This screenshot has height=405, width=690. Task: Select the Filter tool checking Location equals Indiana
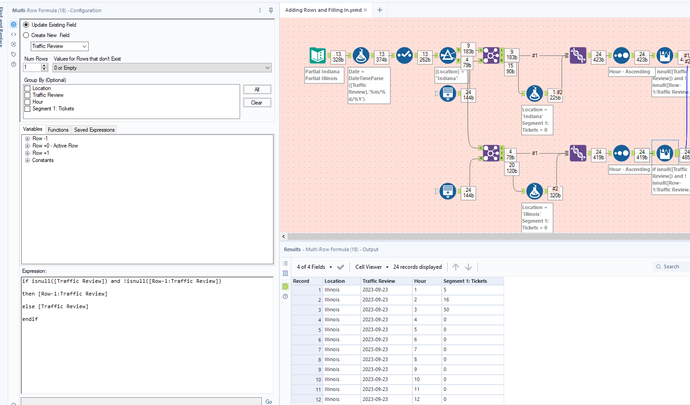(x=447, y=55)
